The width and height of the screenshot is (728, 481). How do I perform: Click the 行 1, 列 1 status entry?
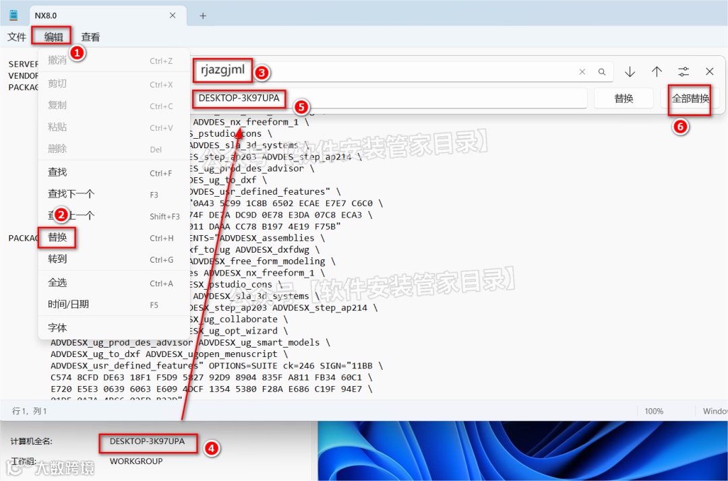pos(29,412)
